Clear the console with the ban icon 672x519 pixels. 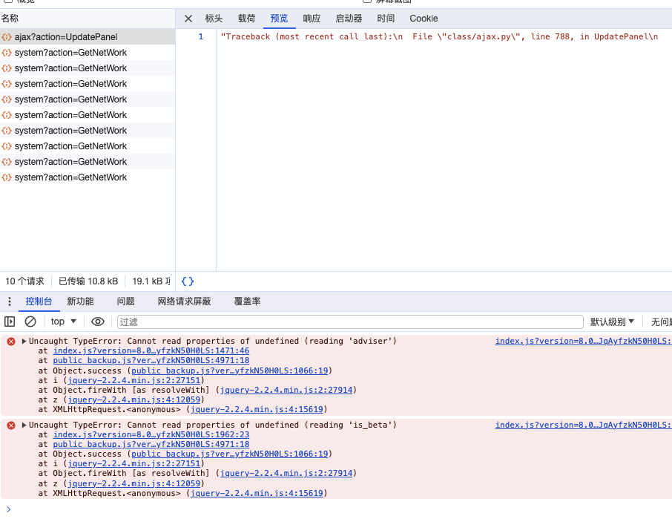tap(30, 321)
